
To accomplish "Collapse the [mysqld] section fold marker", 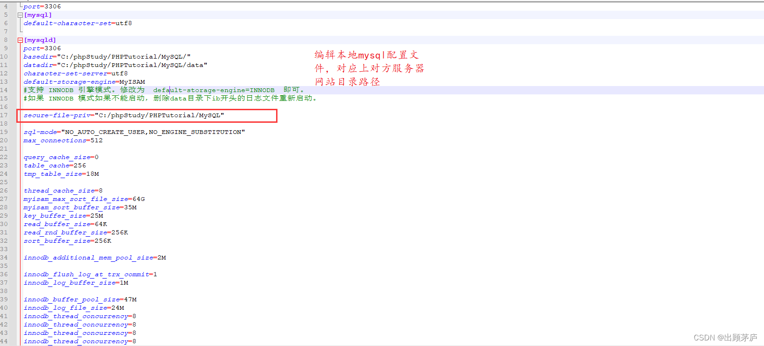I will point(20,40).
